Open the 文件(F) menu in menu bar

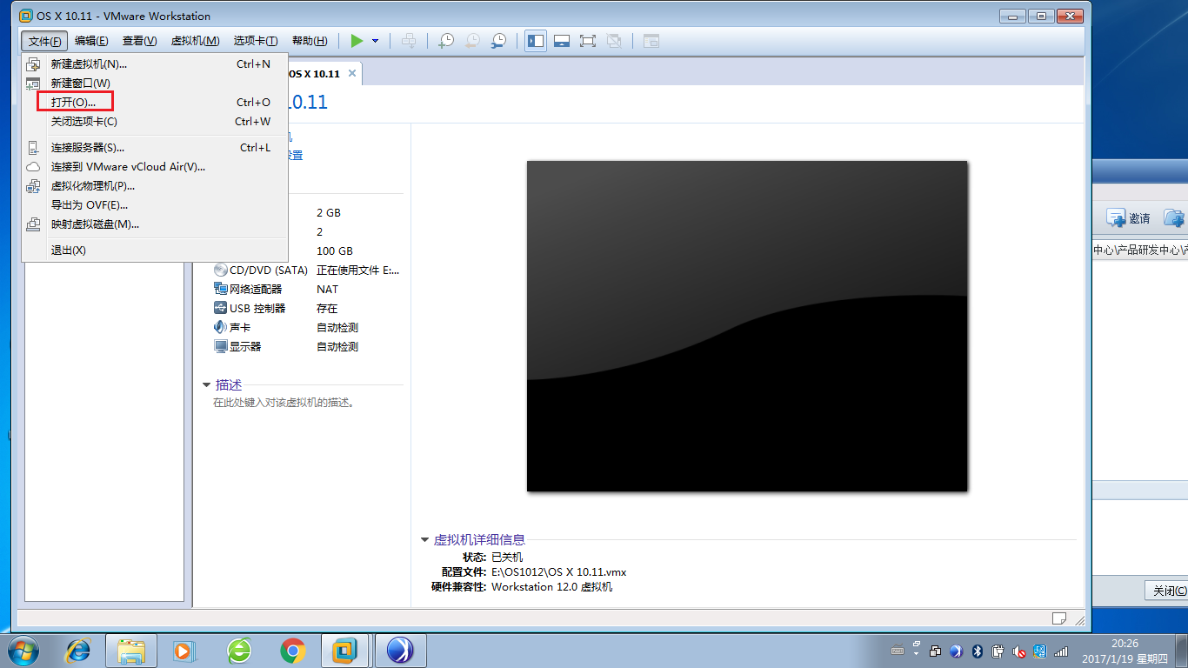point(43,41)
